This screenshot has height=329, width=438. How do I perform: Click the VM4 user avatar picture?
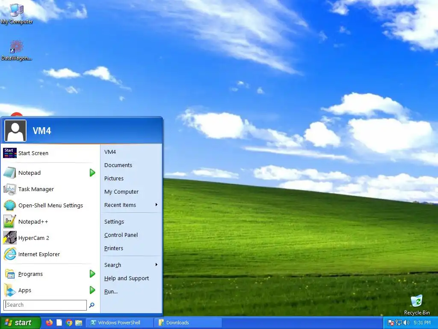tap(15, 131)
